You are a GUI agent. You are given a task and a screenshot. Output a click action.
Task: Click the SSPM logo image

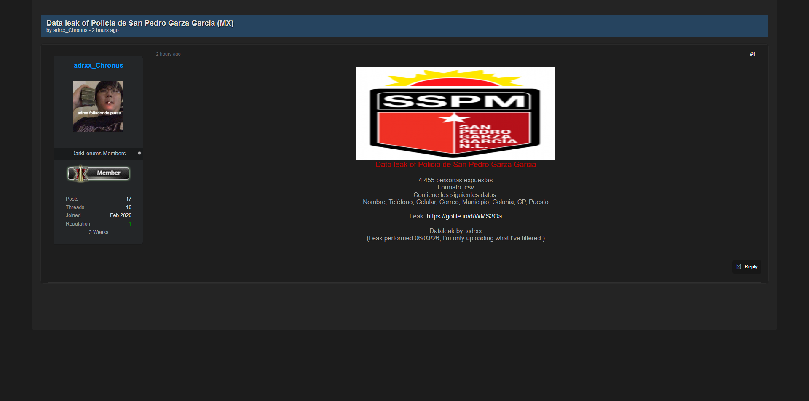[455, 114]
